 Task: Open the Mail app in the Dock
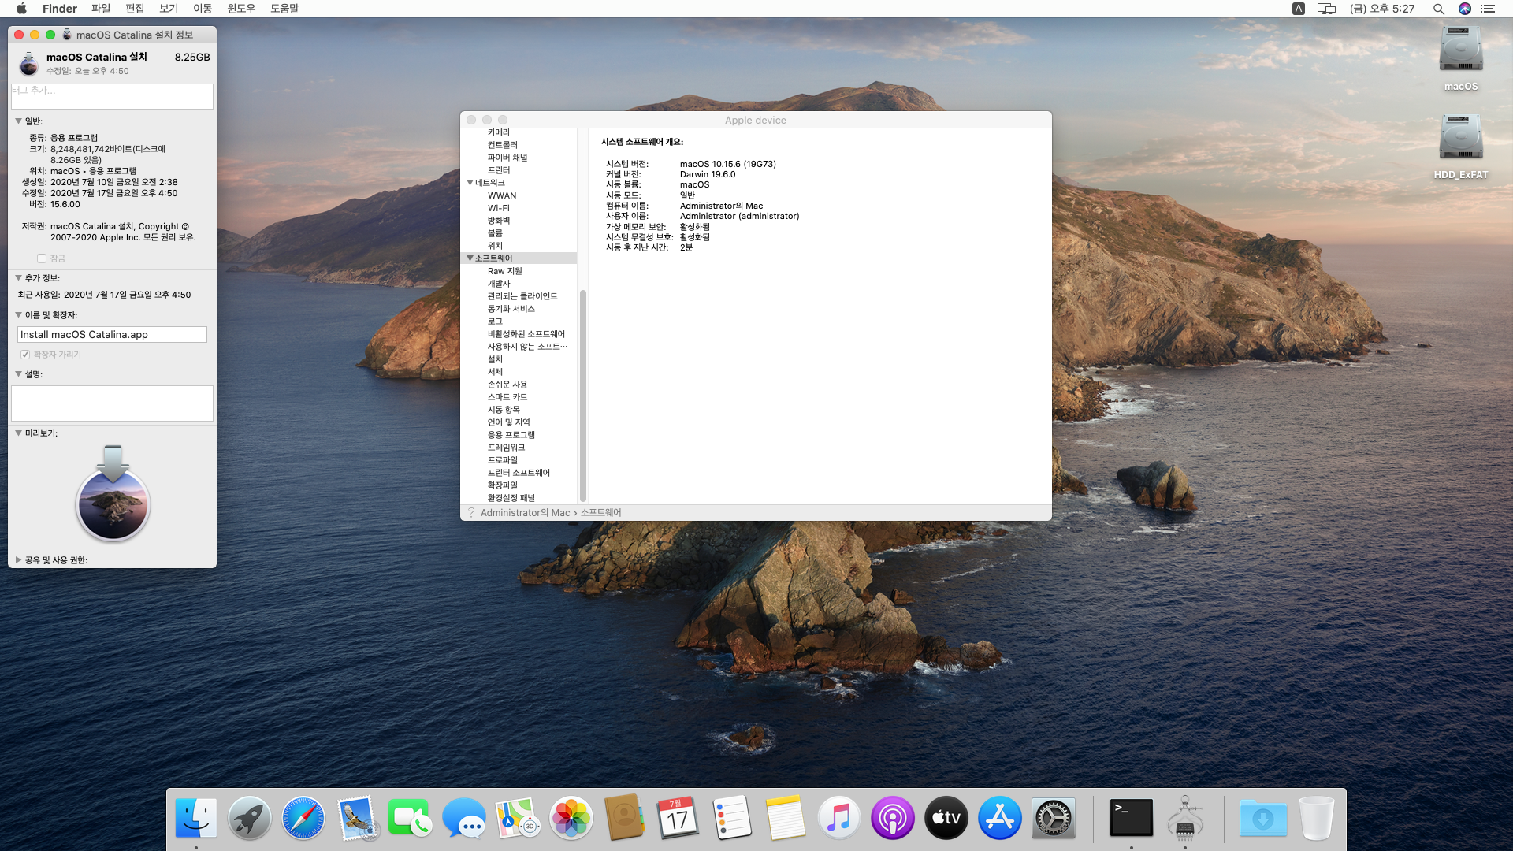point(357,818)
